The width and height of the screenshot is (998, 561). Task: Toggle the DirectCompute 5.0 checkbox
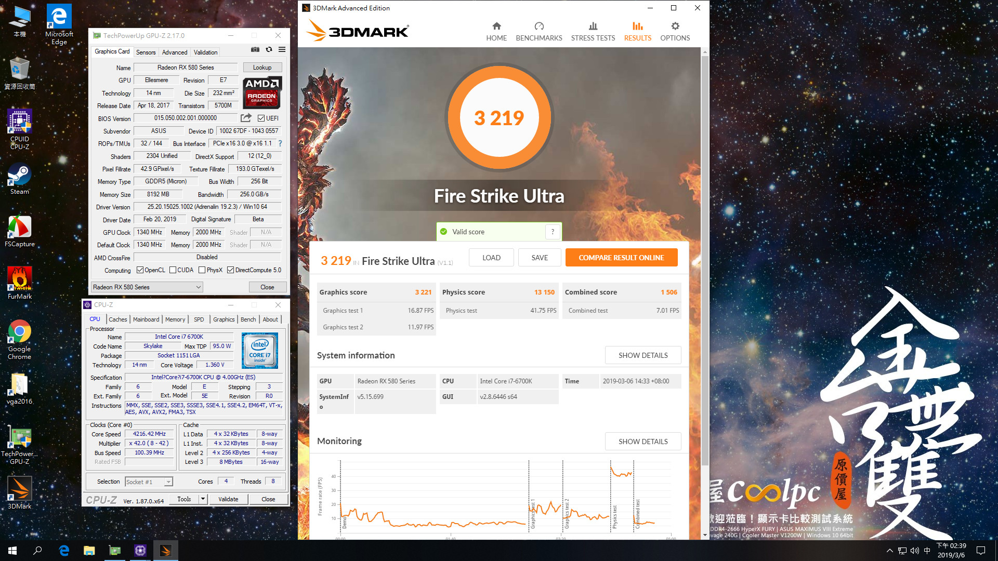click(230, 270)
